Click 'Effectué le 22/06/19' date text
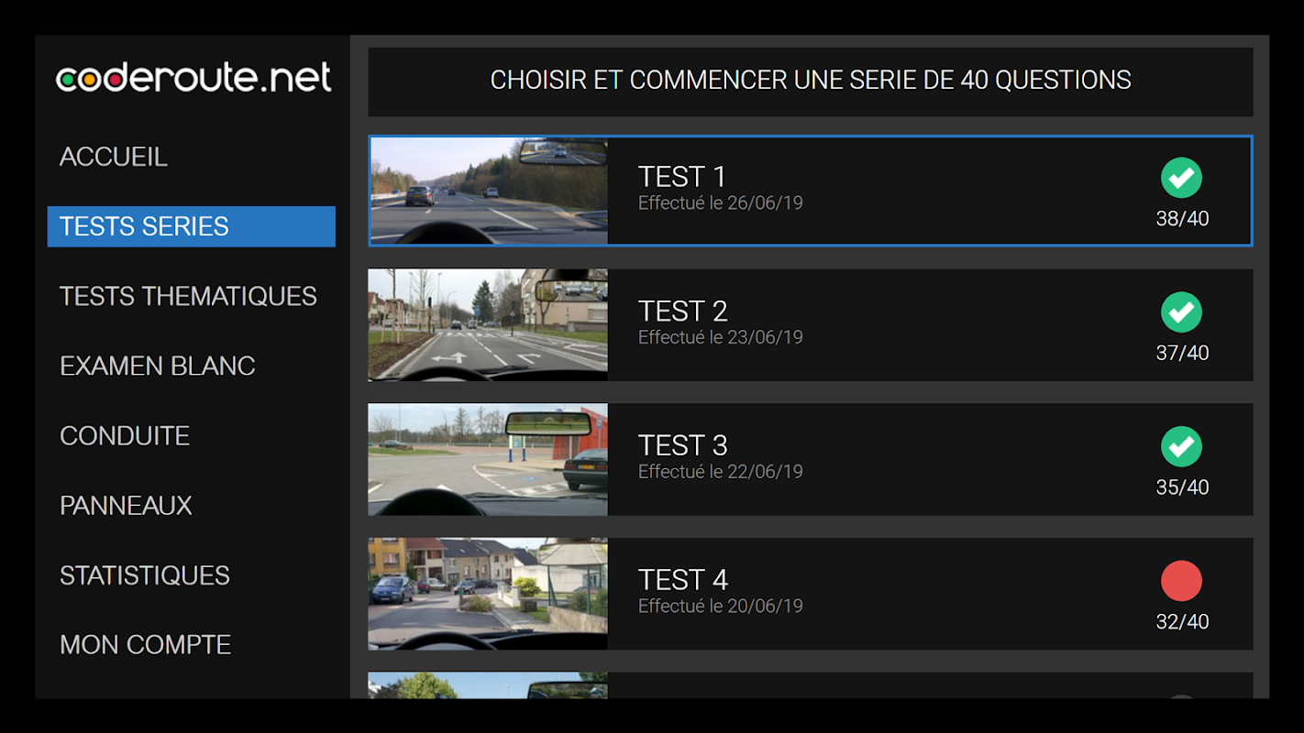The width and height of the screenshot is (1304, 733). pyautogui.click(x=720, y=472)
